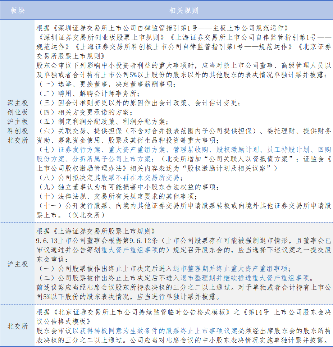Click the header cell '相关规则'
This screenshot has height=347, width=333.
point(184,10)
